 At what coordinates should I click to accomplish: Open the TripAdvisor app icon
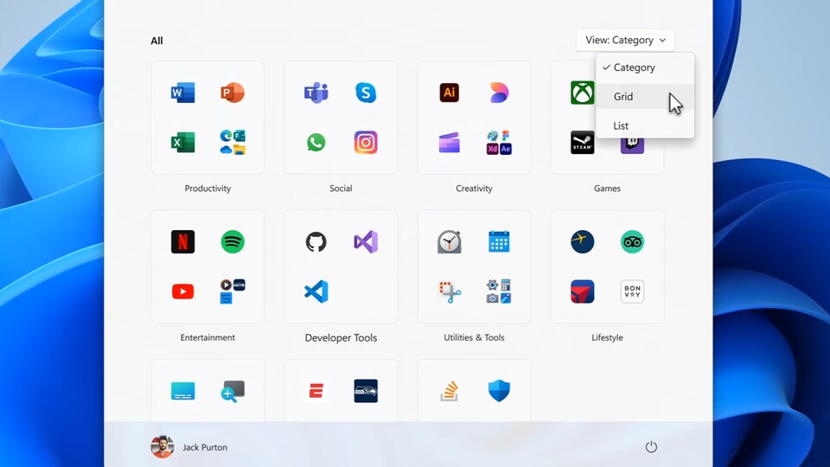pyautogui.click(x=632, y=242)
